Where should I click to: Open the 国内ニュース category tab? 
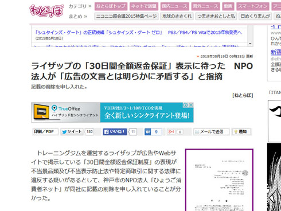coord(175,6)
